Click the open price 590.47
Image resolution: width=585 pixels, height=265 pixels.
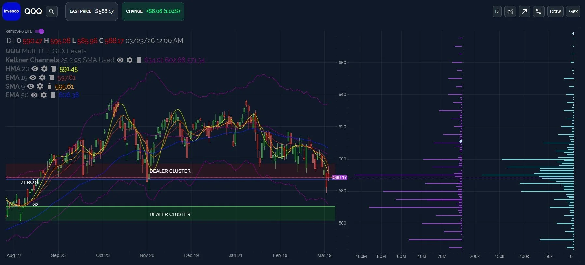coord(33,41)
